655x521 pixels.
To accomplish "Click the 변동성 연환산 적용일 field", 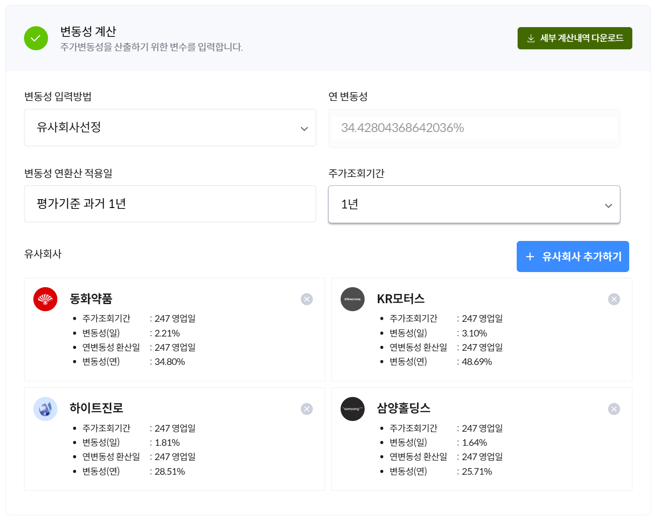I will click(x=170, y=204).
